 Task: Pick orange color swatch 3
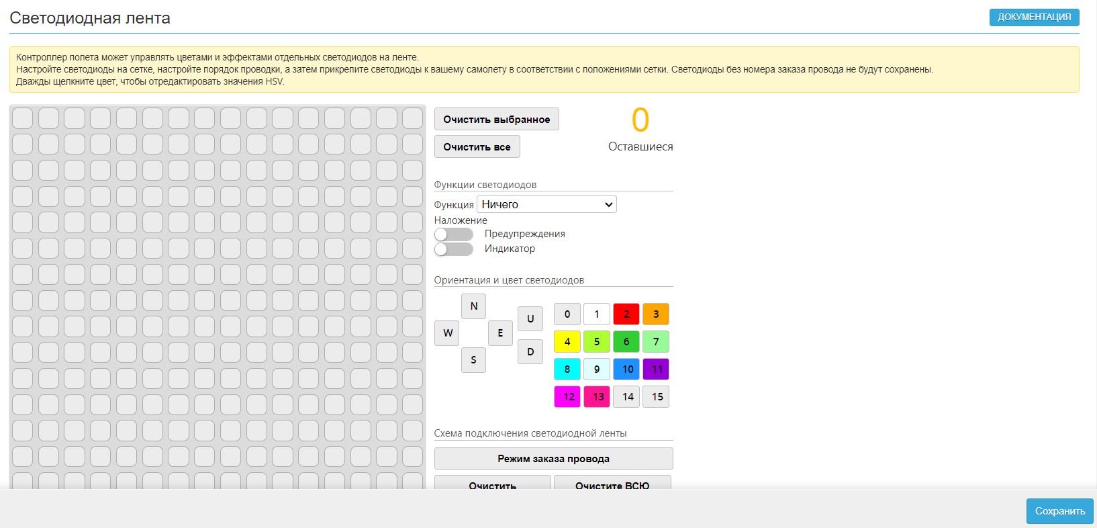tap(656, 314)
